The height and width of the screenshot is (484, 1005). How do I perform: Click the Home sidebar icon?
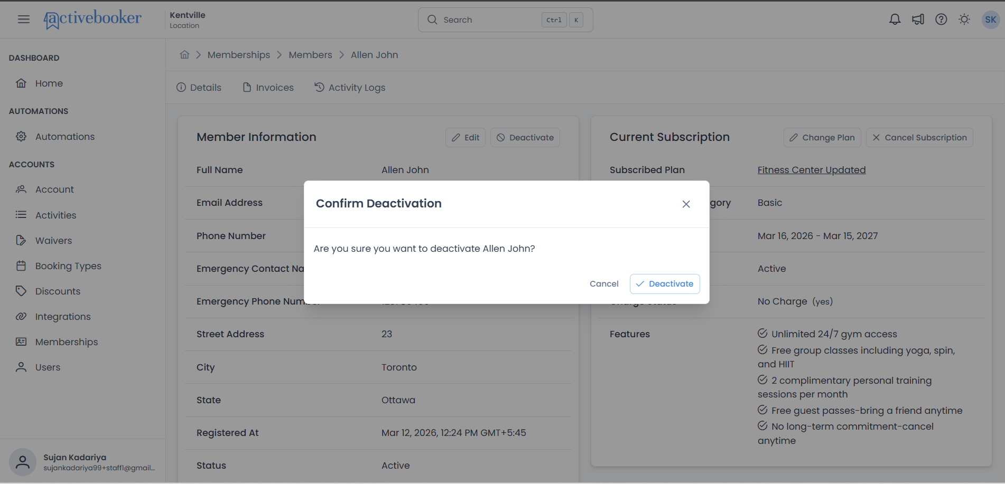click(x=21, y=83)
